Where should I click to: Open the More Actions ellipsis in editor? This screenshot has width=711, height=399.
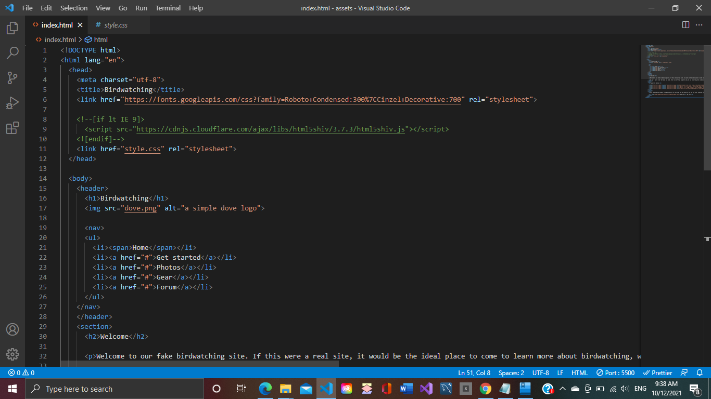(700, 25)
